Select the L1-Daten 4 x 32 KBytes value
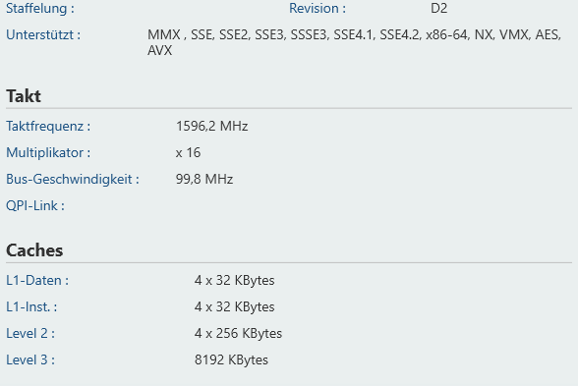Image resolution: width=578 pixels, height=386 pixels. [x=234, y=281]
